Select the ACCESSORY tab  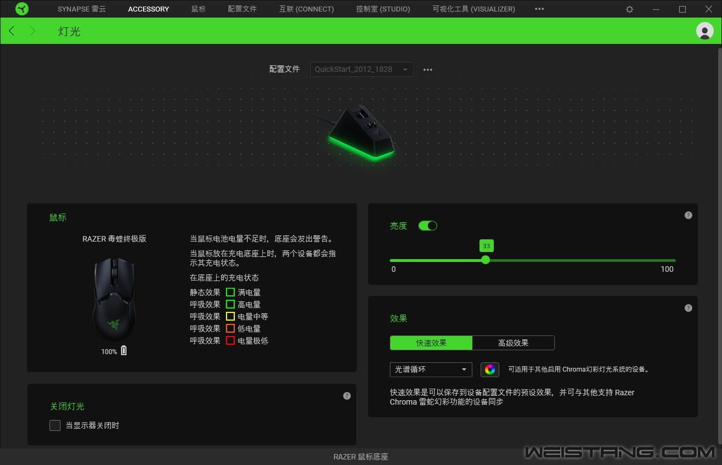tap(148, 9)
